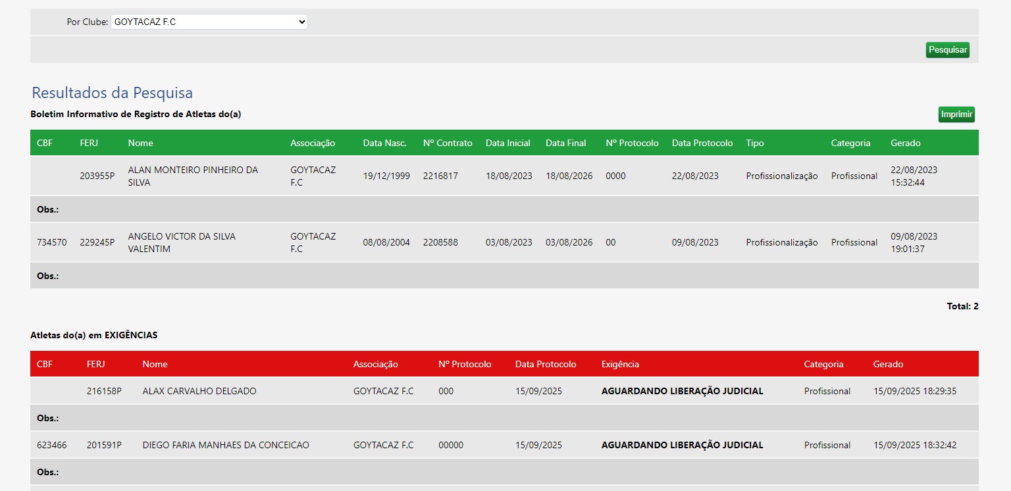Click the Data Nasc. column header
This screenshot has width=1011, height=491.
(x=385, y=143)
